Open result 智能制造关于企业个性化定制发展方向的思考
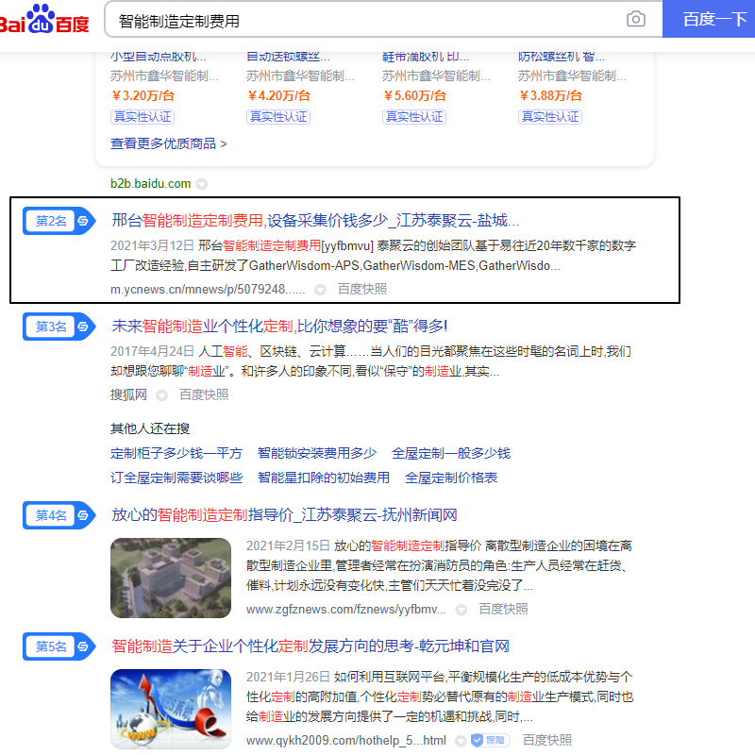 point(310,646)
